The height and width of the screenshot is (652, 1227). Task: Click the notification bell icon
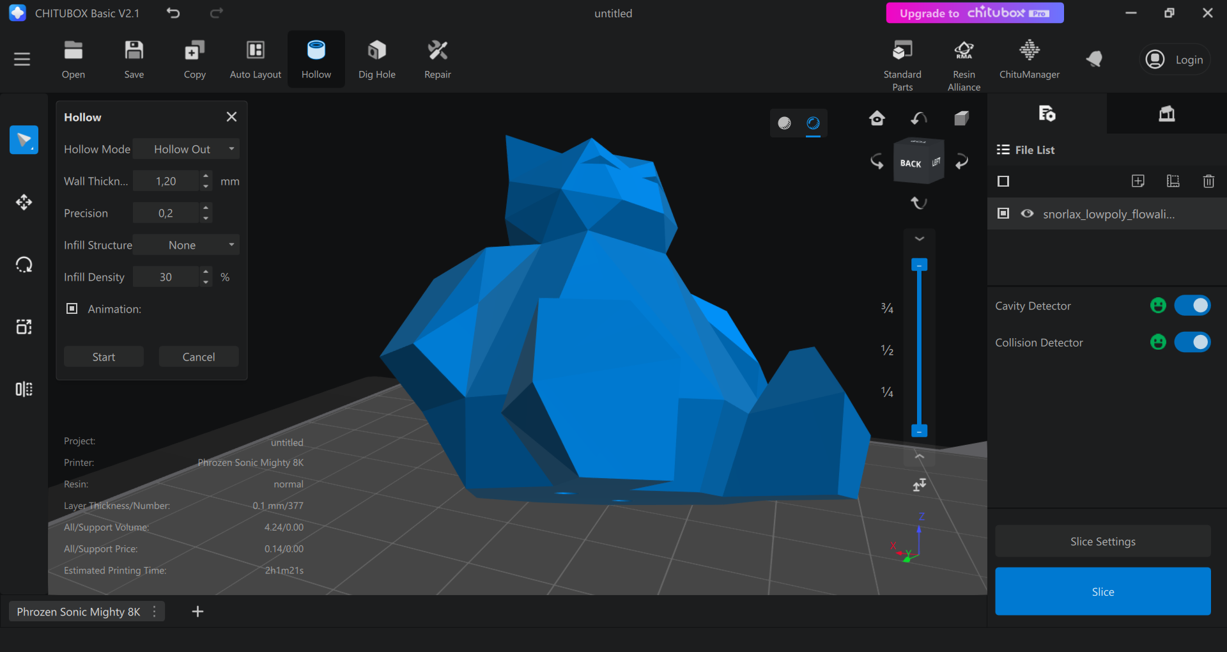[x=1094, y=59]
